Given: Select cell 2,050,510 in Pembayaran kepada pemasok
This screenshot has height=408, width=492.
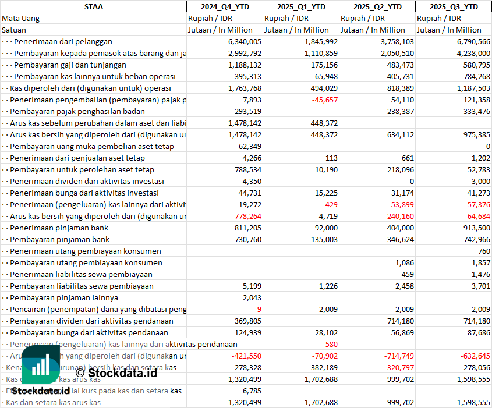Looking at the screenshot, I should point(397,54).
